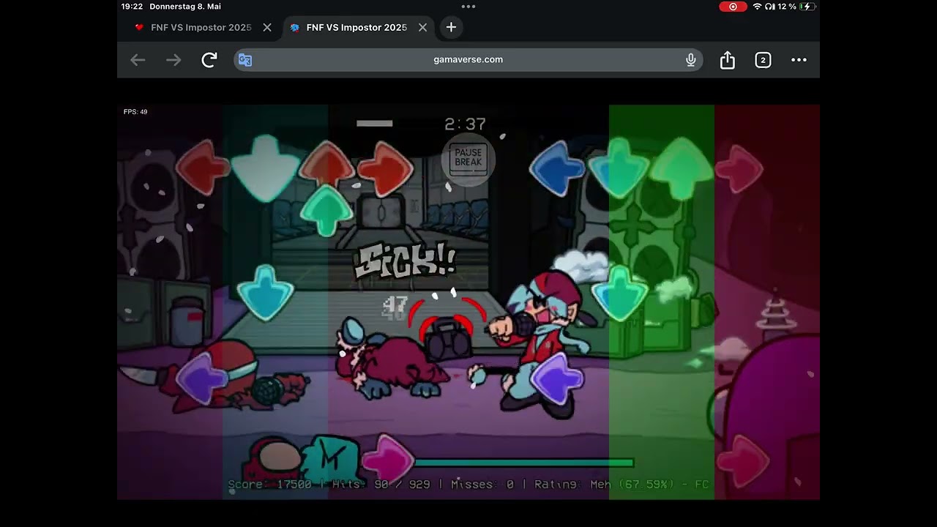Click the Sick!! rating popup
This screenshot has height=527, width=937.
(405, 262)
